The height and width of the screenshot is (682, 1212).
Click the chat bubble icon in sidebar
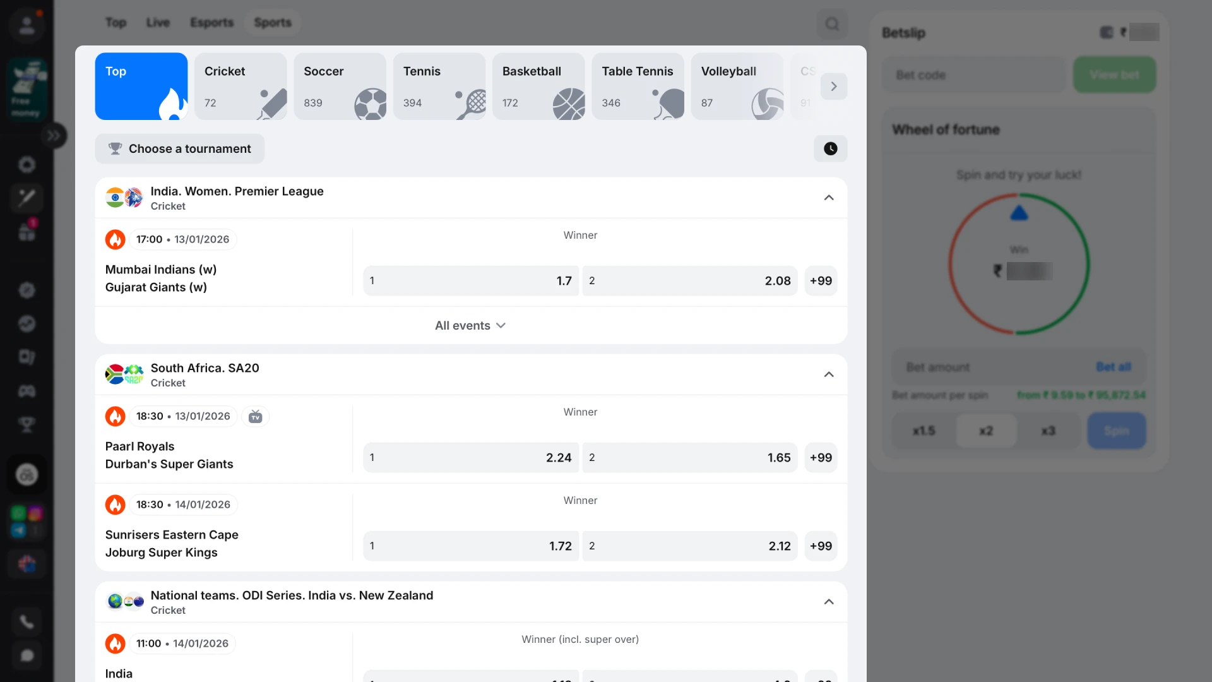(x=27, y=655)
